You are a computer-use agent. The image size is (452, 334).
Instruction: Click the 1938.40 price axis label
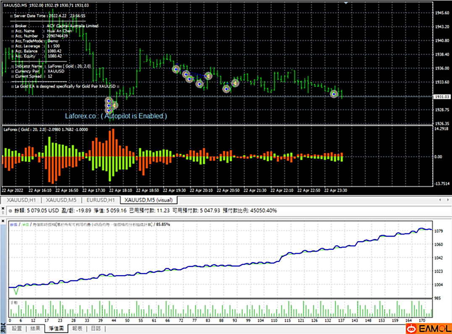pyautogui.click(x=442, y=55)
